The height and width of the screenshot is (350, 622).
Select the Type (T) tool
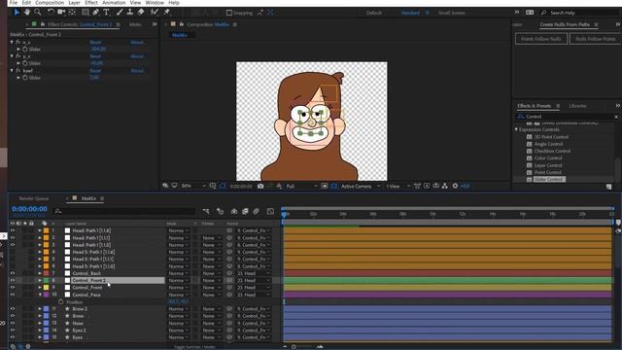pyautogui.click(x=106, y=13)
